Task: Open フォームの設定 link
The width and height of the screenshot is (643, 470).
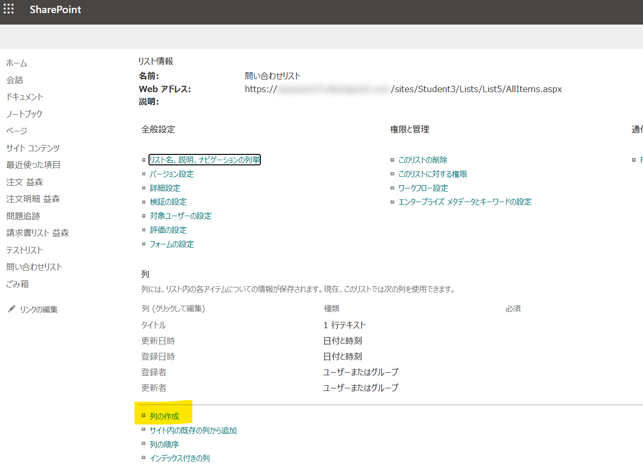Action: tap(171, 244)
